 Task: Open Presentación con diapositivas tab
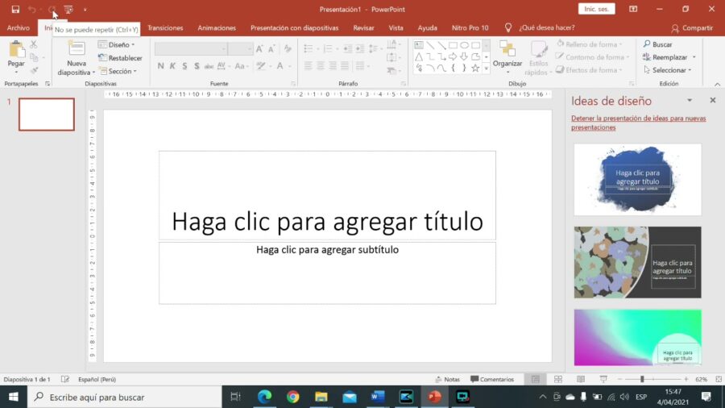click(295, 27)
